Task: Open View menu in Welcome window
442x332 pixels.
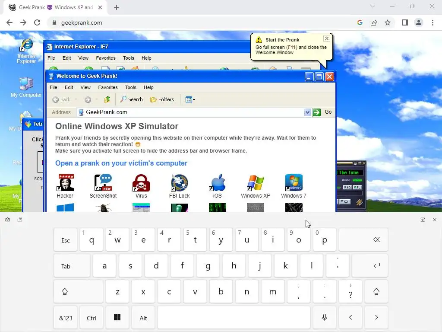Action: tap(85, 87)
